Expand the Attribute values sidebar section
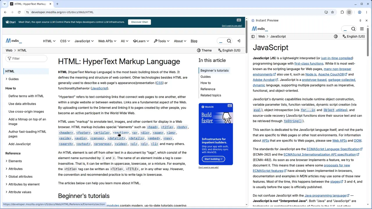372x209 pixels. click(18, 192)
